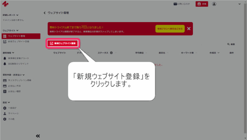Open 検索順位変動アラート bell item
The height and width of the screenshot is (140, 247).
[x=16, y=58]
